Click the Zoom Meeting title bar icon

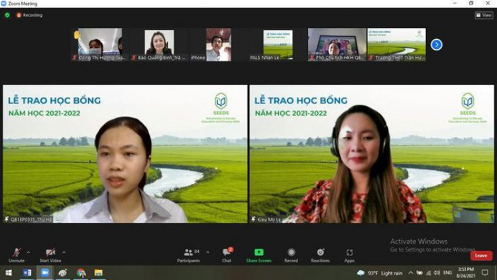coord(3,3)
